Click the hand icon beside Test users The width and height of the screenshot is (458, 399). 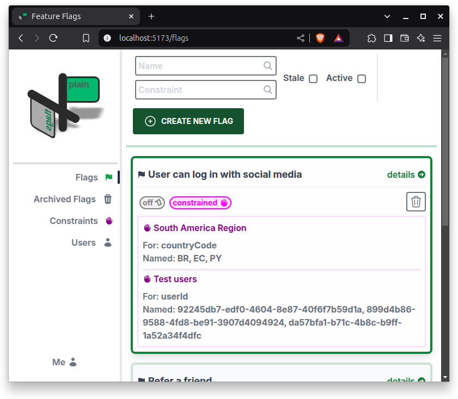click(x=147, y=279)
